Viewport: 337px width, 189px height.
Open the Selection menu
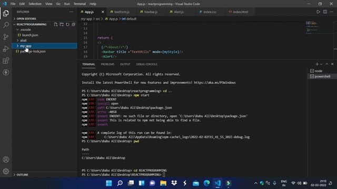(x=35, y=4)
